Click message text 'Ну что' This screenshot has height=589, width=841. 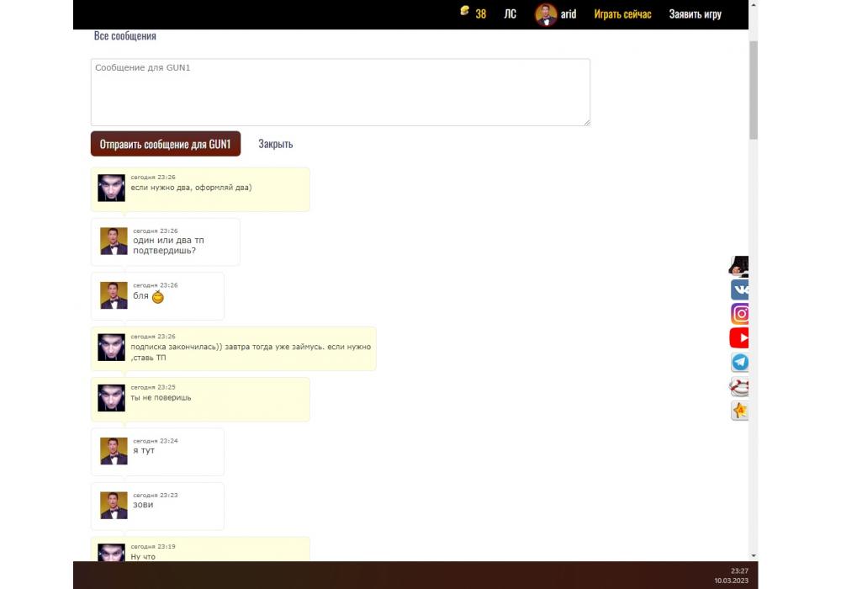(143, 557)
